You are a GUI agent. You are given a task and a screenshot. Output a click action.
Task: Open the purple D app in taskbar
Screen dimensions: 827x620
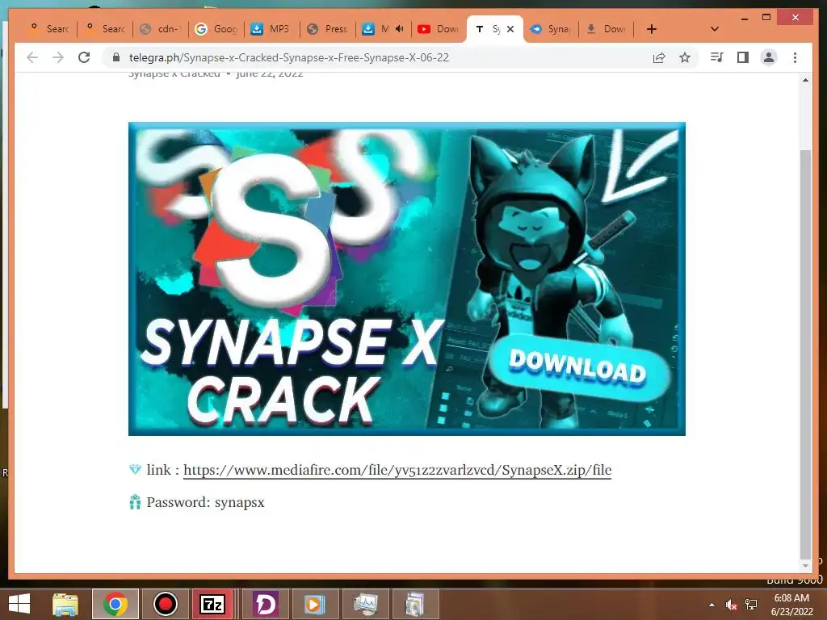point(265,604)
